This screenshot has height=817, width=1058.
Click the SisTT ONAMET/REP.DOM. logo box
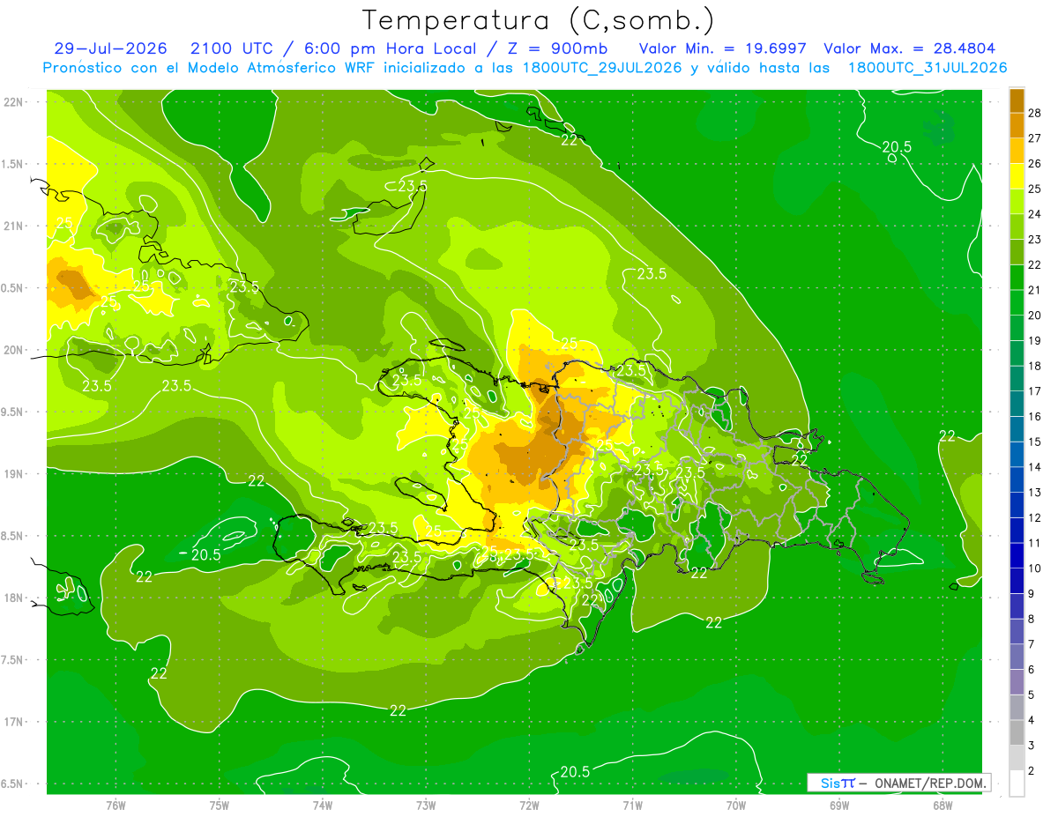(898, 783)
